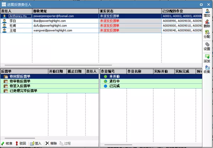Viewport: 213px width, 148px height.
Task: Click the 增加 (Add) person icon
Action: [207, 11]
